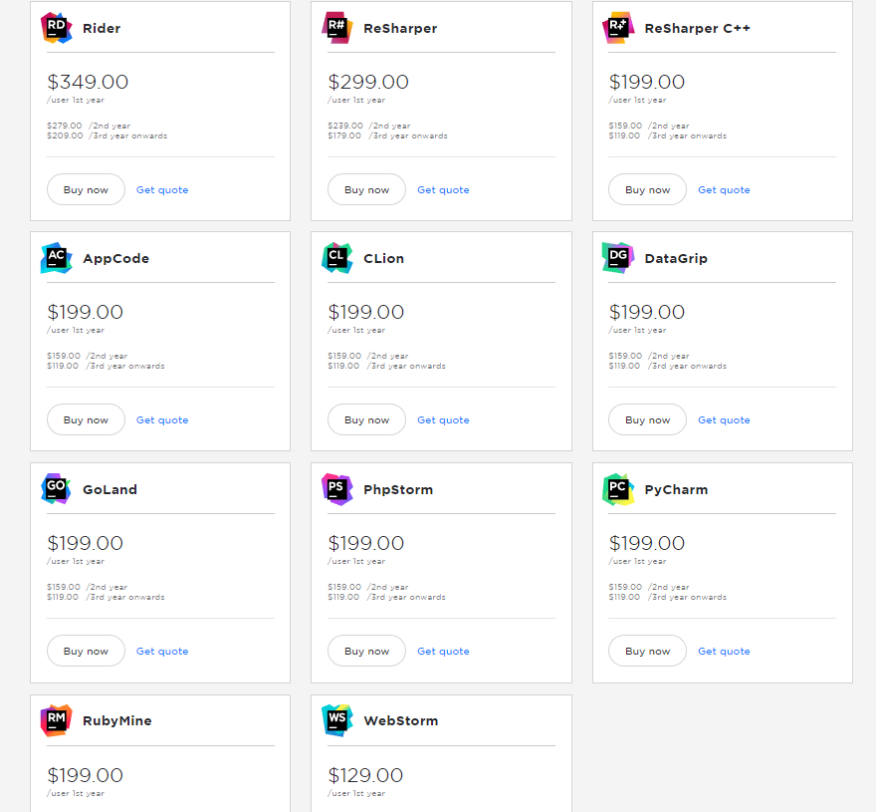The width and height of the screenshot is (876, 812).
Task: Open Get quote link for ReSharper
Action: coord(443,190)
